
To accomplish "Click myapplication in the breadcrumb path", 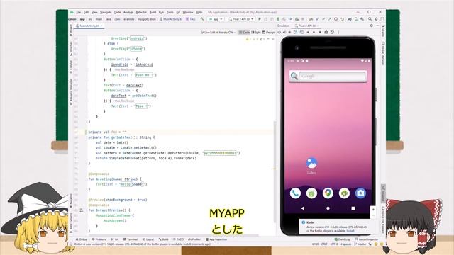I will click(147, 19).
